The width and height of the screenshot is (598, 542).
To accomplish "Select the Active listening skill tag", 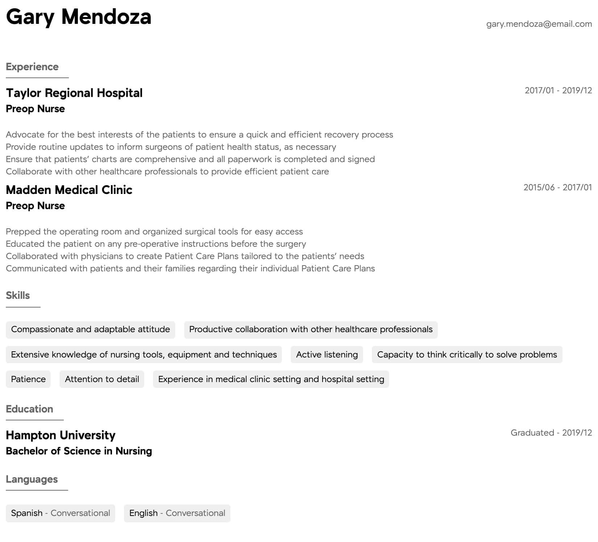I will pos(327,355).
